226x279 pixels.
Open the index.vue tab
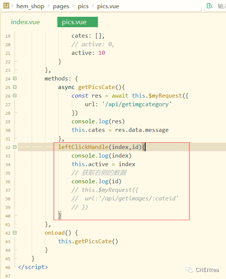[x=25, y=22]
